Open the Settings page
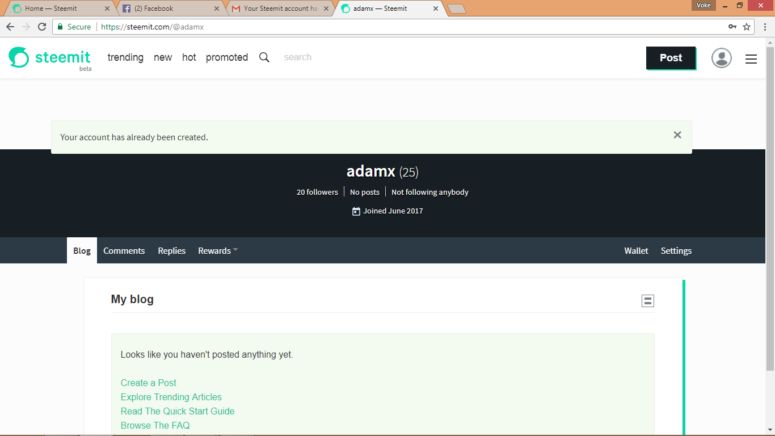The width and height of the screenshot is (775, 436). (x=676, y=250)
